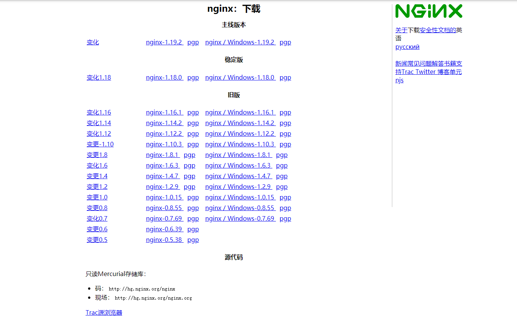
Task: Open the njs link in the sidebar
Action: (x=399, y=80)
